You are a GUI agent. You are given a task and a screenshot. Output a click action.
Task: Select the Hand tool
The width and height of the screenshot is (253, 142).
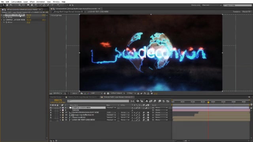(x=7, y=5)
